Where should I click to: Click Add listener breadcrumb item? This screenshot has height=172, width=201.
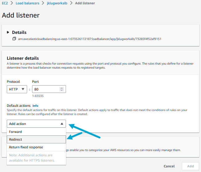click(x=84, y=3)
